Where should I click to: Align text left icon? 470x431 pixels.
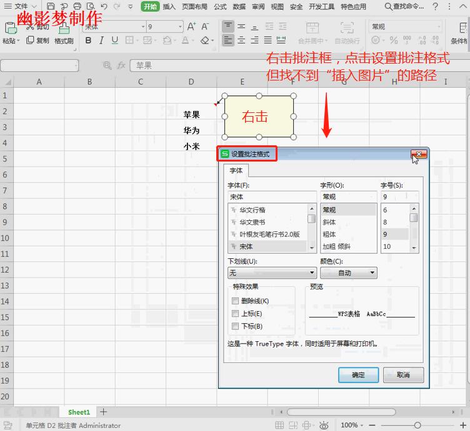[x=228, y=40]
